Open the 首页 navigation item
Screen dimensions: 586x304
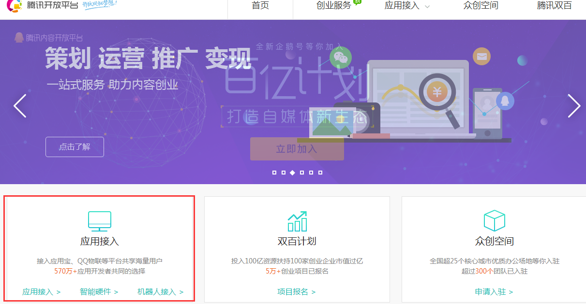click(x=260, y=6)
